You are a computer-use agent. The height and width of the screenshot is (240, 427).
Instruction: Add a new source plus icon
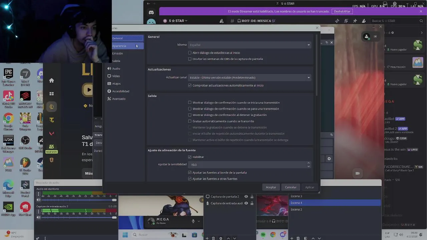coord(207,238)
